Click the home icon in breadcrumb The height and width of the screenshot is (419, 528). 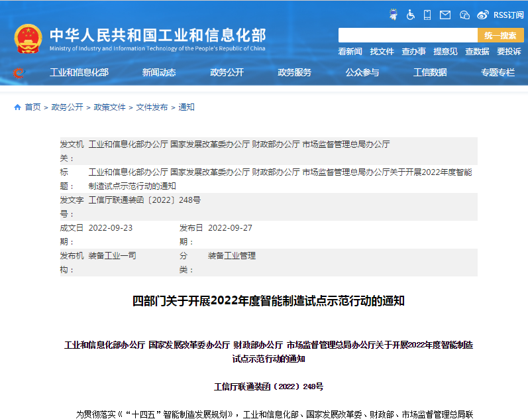[17, 107]
